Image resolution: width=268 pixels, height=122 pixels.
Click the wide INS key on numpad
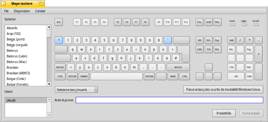(x=236, y=77)
